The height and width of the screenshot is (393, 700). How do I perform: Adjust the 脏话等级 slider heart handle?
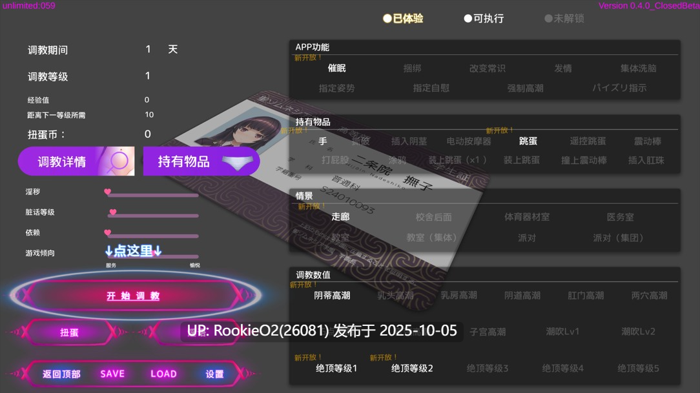pos(113,212)
